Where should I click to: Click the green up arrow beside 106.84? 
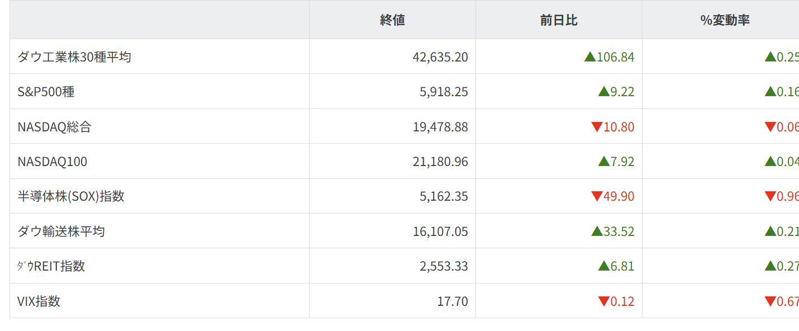click(590, 57)
